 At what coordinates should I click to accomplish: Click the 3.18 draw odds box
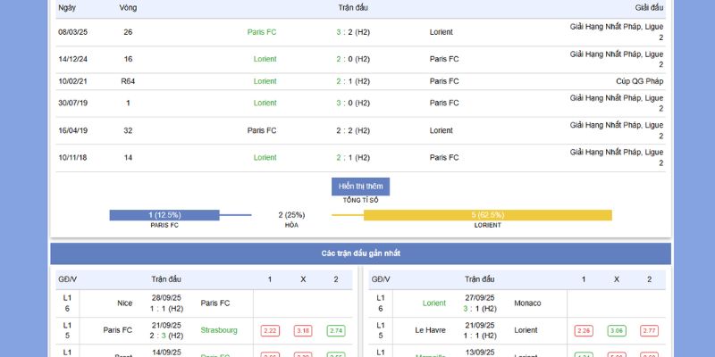click(x=303, y=330)
